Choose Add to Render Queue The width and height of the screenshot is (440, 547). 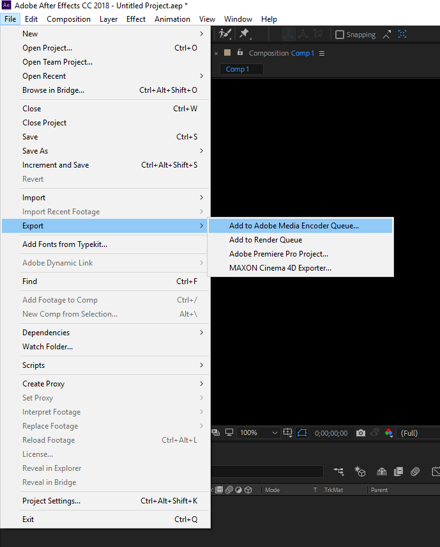[x=300, y=240]
